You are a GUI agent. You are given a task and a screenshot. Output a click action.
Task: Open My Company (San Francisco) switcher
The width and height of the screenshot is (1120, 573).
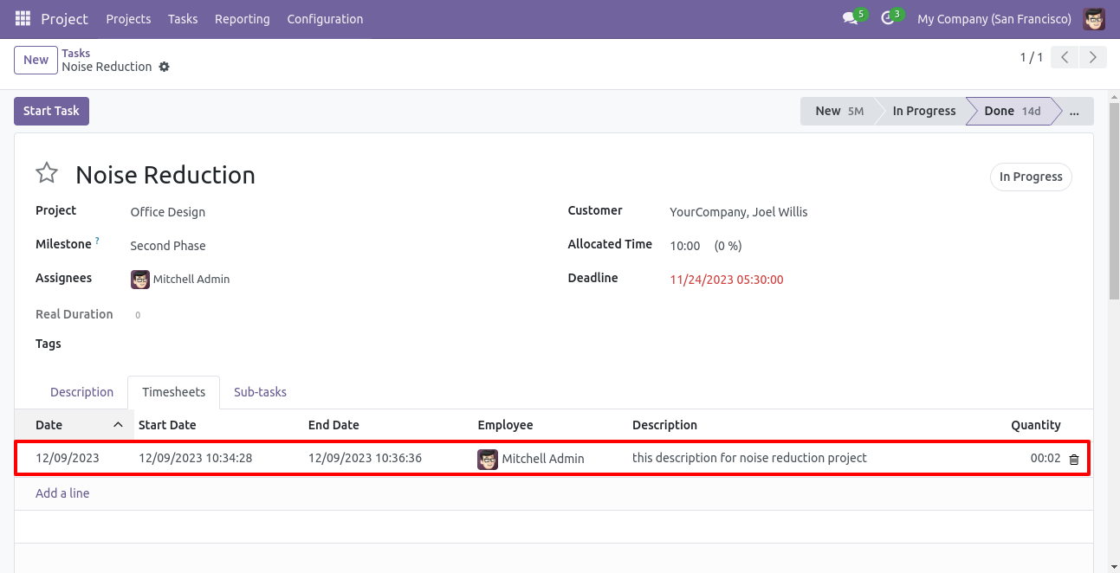[x=994, y=19]
